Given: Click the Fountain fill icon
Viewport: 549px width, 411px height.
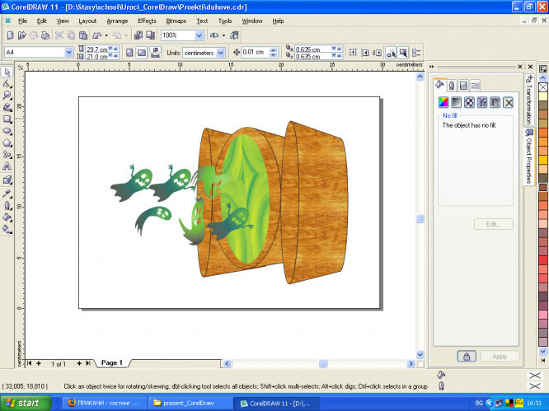Looking at the screenshot, I should (456, 102).
